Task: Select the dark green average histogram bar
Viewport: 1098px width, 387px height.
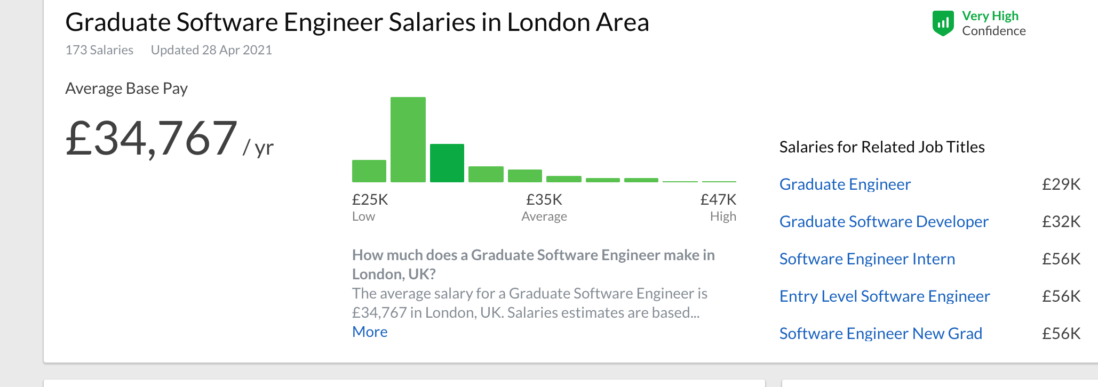Action: point(447,163)
